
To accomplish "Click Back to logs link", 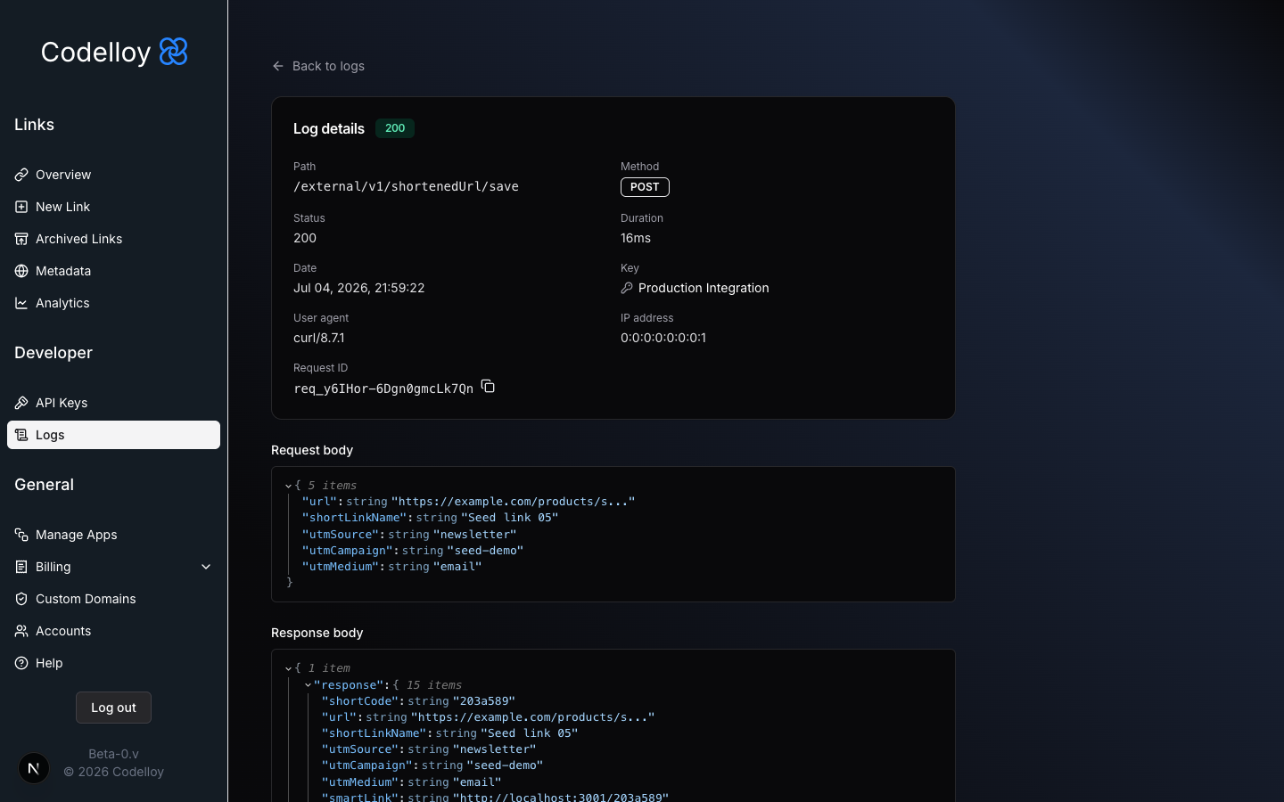I will (x=318, y=66).
